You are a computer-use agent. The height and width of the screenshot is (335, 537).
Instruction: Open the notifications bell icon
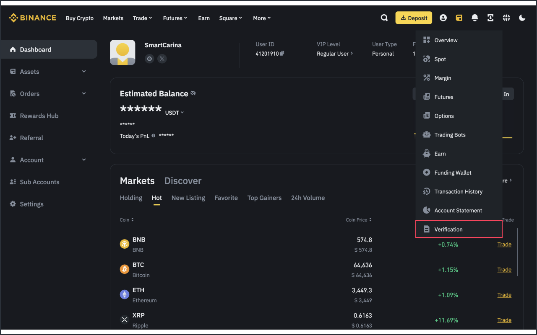click(x=474, y=18)
